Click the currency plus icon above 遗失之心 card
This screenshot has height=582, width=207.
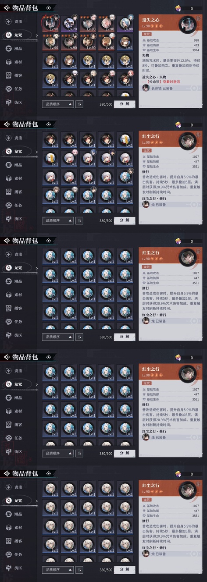pos(178,8)
